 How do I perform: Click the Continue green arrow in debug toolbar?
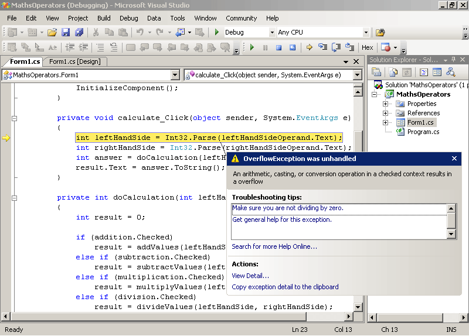pyautogui.click(x=252, y=47)
